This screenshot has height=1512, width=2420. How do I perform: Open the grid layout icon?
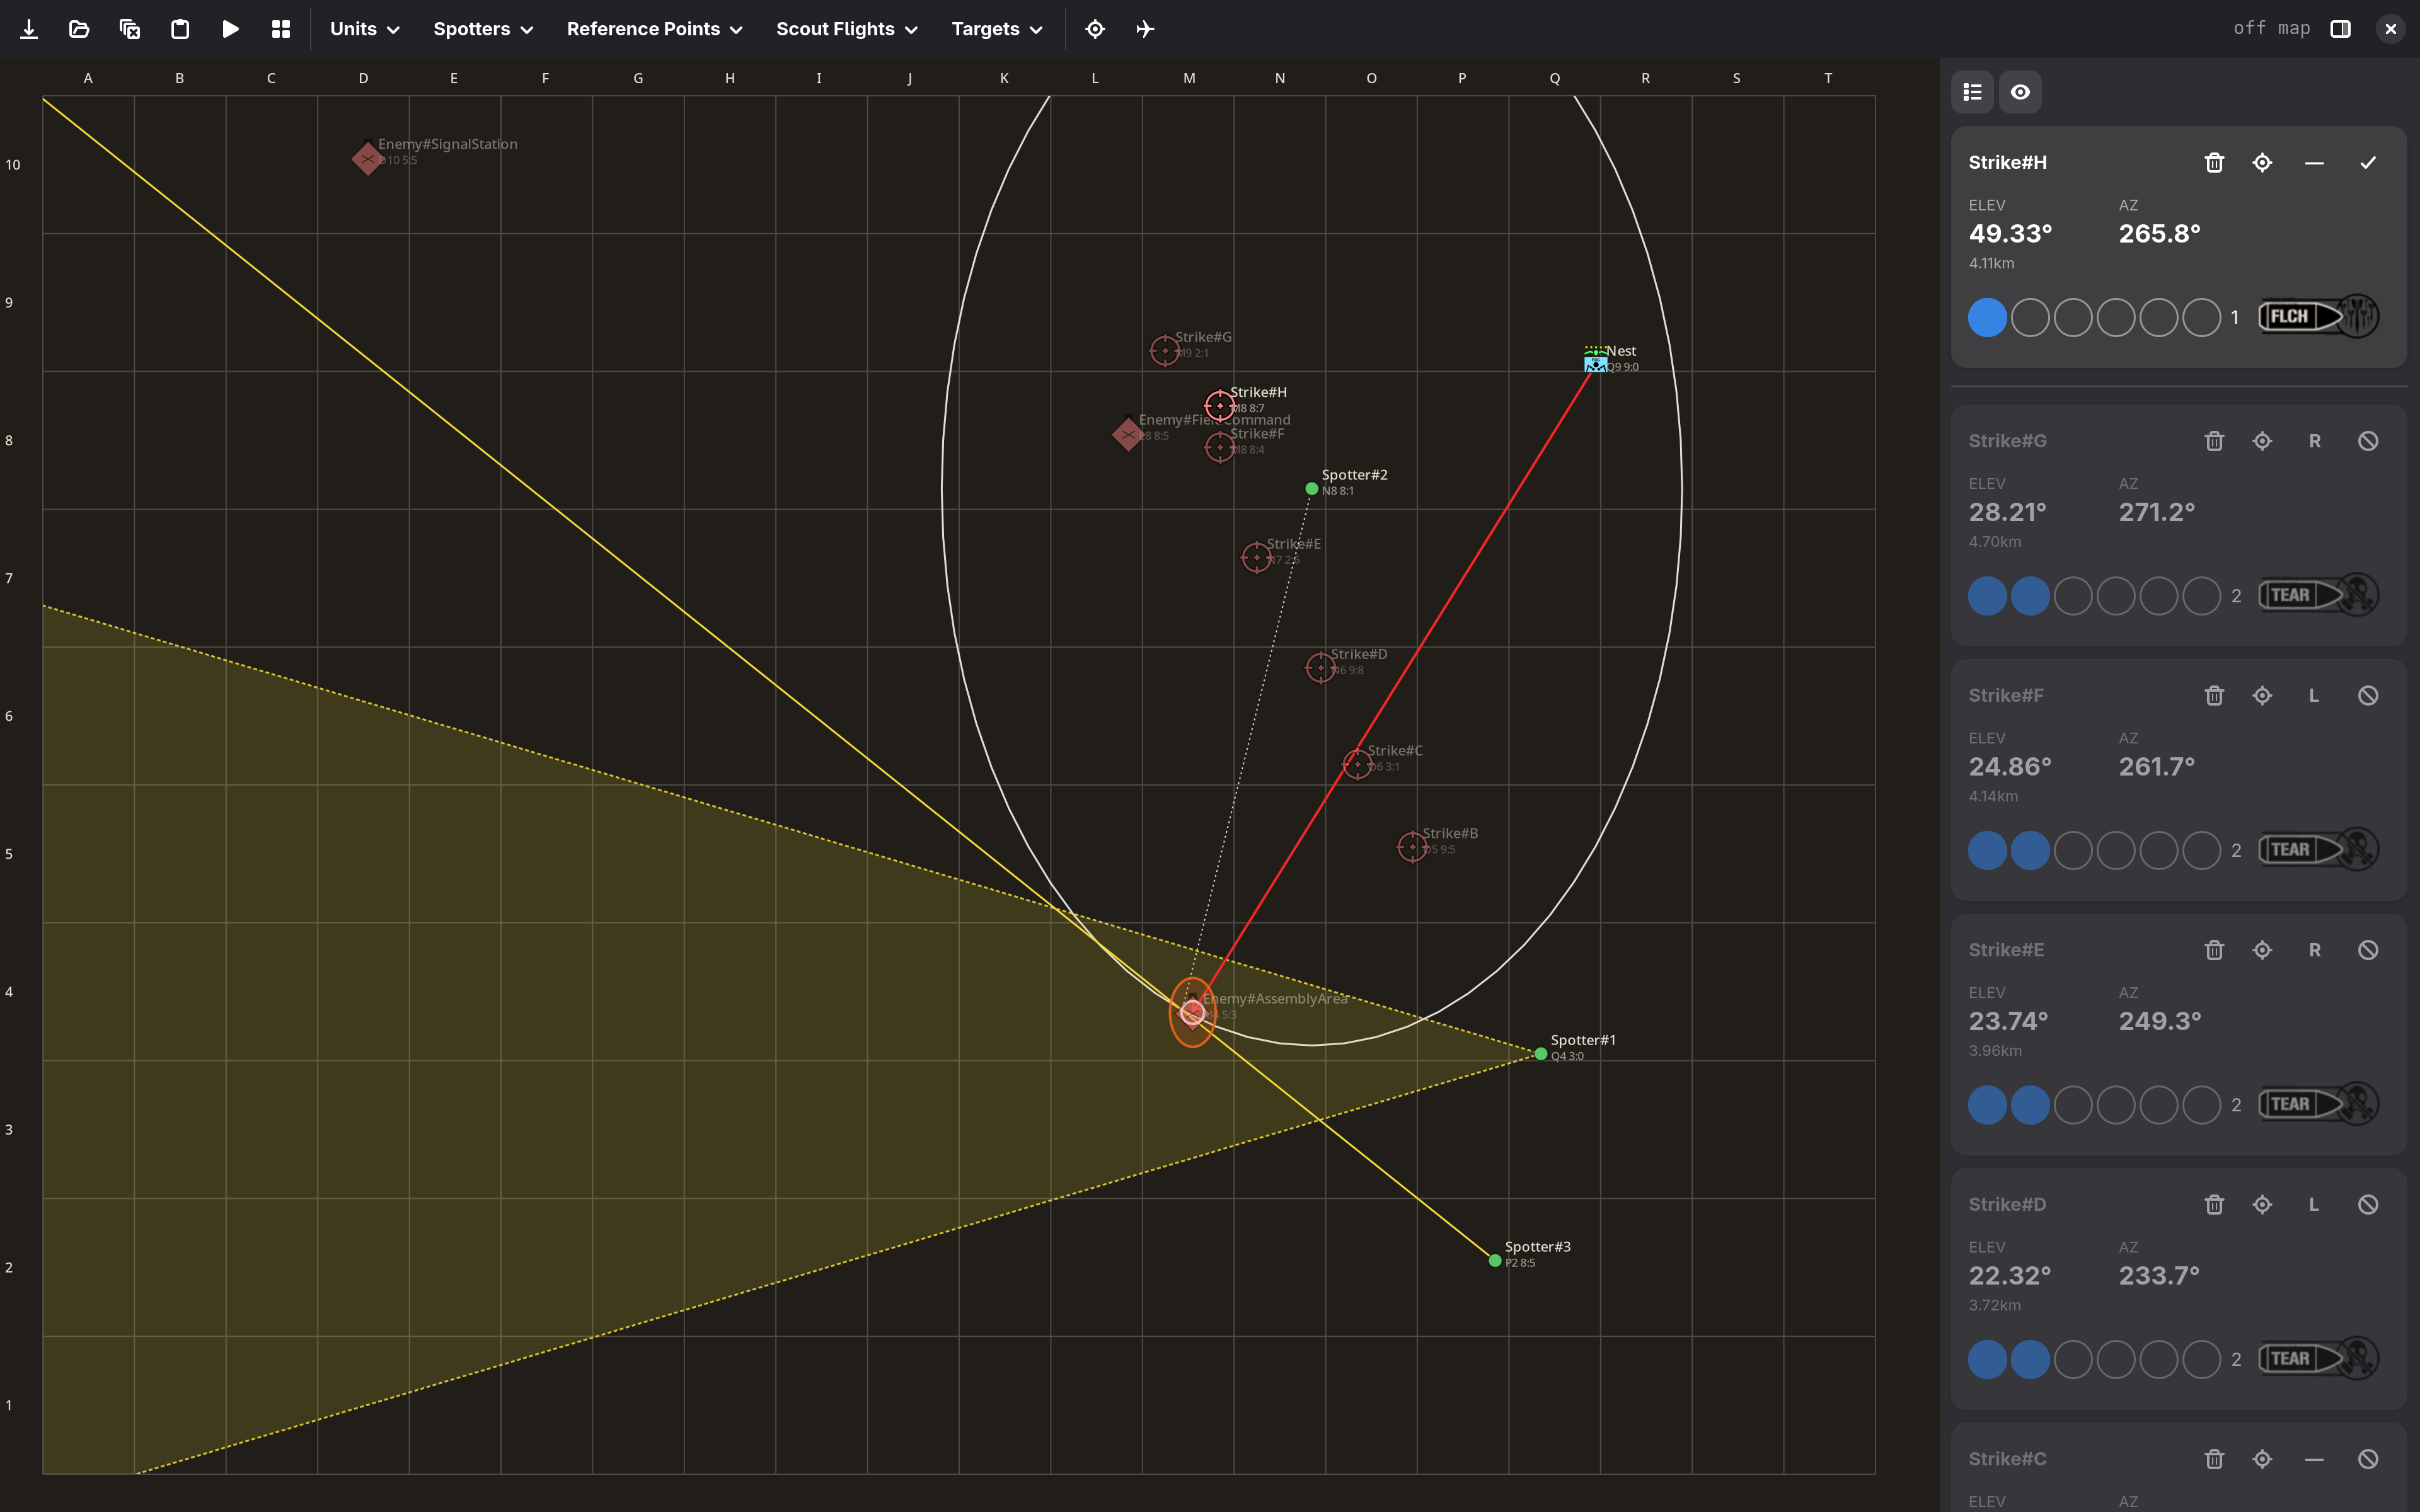point(281,29)
